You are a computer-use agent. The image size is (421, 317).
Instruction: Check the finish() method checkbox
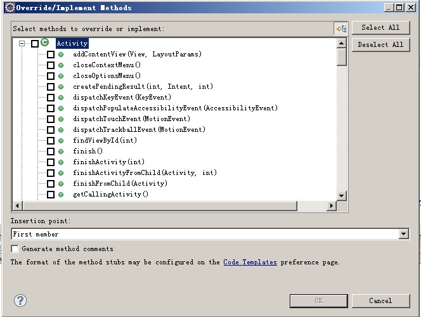(x=51, y=152)
